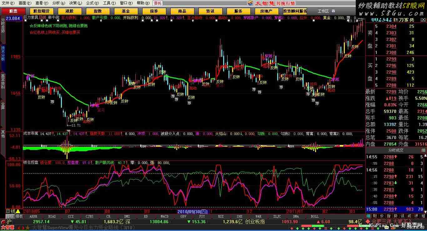Choose the ABBR indicator
Image resolution: width=427 pixels, height=231 pixels.
tap(33, 216)
